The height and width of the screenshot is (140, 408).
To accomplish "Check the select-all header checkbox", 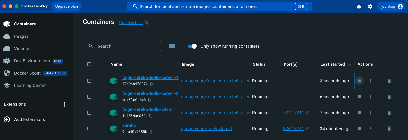I will 89,64.
